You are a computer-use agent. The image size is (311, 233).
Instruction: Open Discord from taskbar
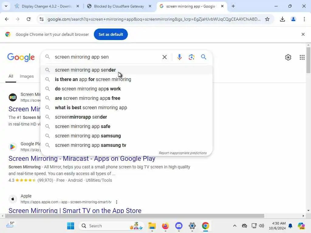coord(179,226)
